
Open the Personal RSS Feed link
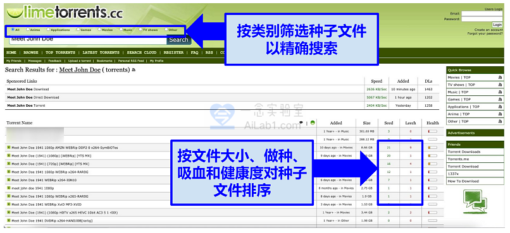coord(131,61)
